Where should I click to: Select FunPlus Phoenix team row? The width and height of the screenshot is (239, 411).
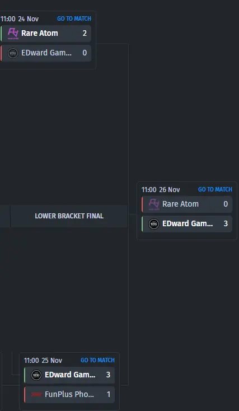pos(69,395)
